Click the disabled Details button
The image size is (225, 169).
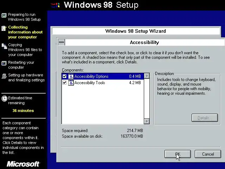(x=205, y=118)
